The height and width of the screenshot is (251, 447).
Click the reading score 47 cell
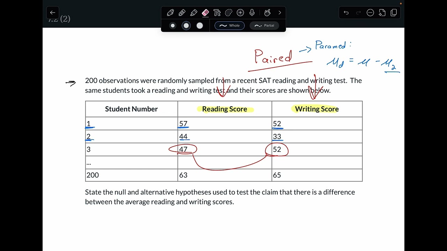[x=225, y=150]
